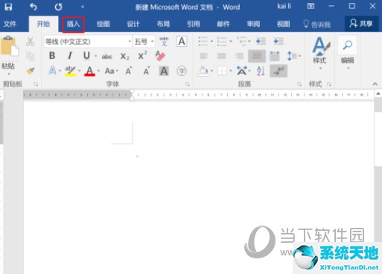Toggle subscript X₂

pos(124,57)
